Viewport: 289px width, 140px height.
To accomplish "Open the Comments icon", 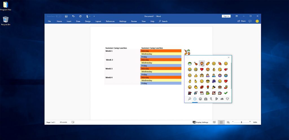I will (250, 21).
